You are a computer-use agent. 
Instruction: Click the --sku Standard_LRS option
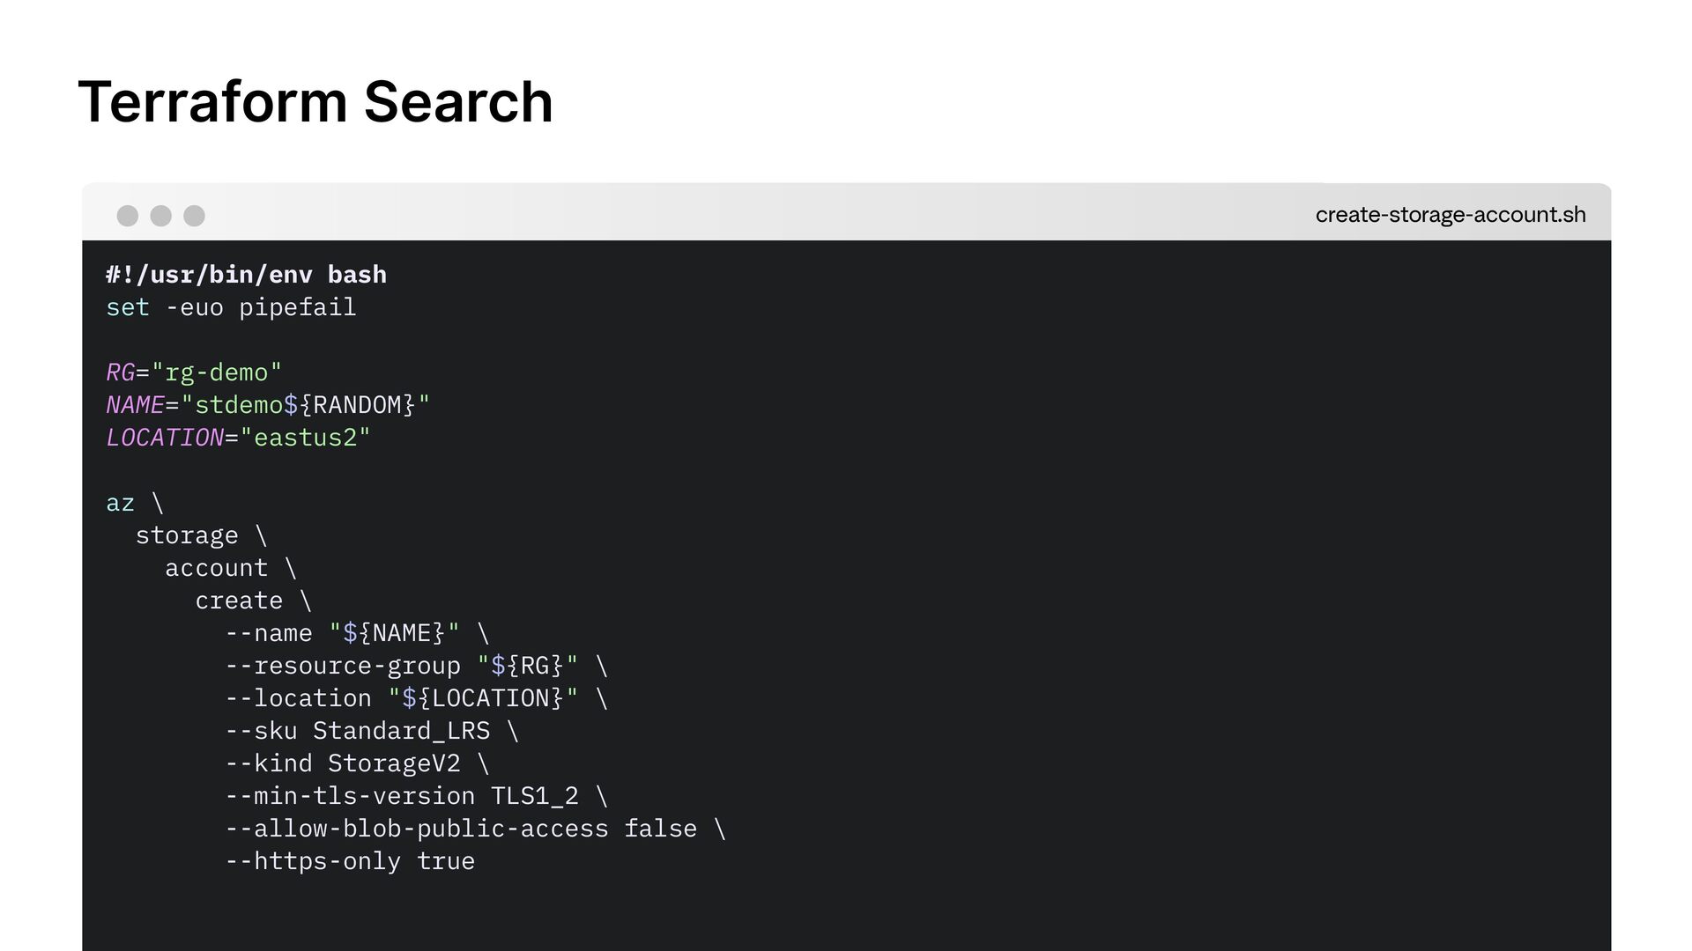pyautogui.click(x=358, y=731)
